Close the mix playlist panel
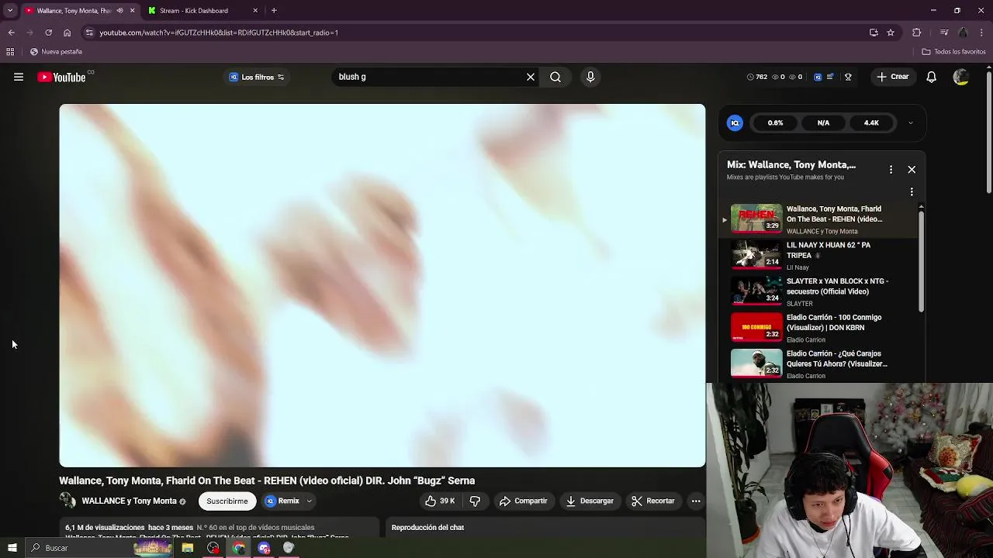This screenshot has height=558, width=993. tap(912, 169)
